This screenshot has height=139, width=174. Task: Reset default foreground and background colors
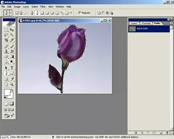[x=5, y=98]
